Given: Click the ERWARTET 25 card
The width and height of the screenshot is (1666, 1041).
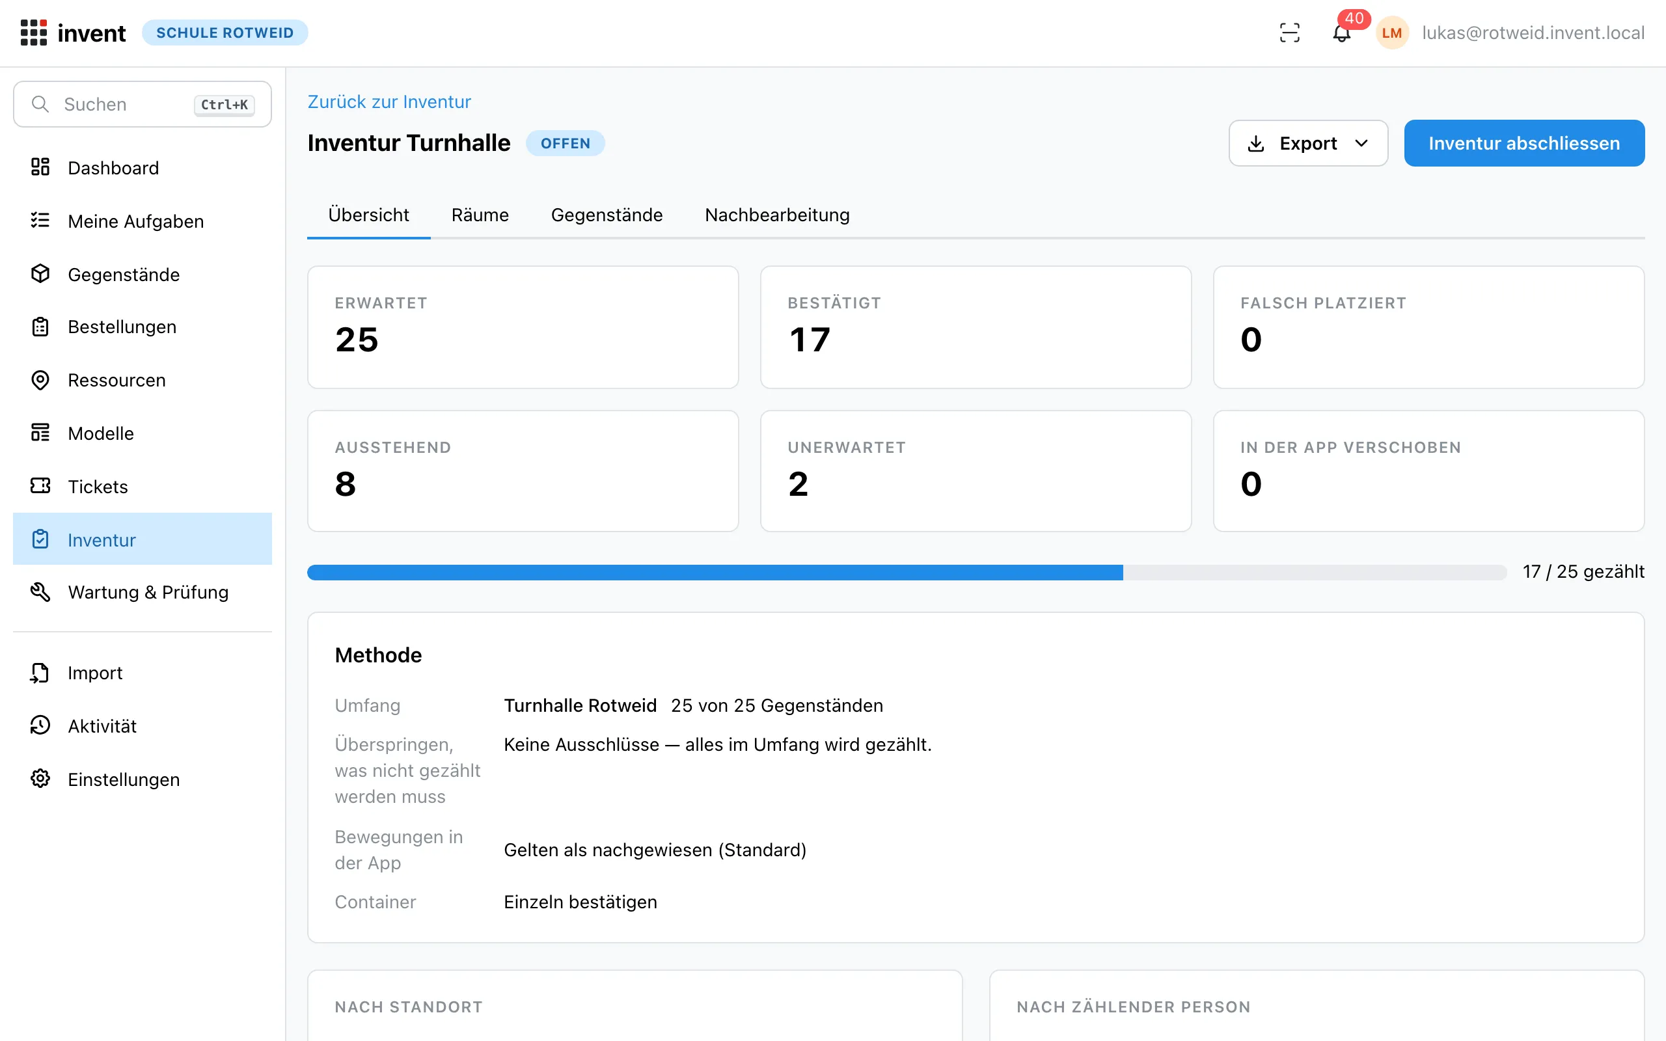Looking at the screenshot, I should tap(523, 327).
